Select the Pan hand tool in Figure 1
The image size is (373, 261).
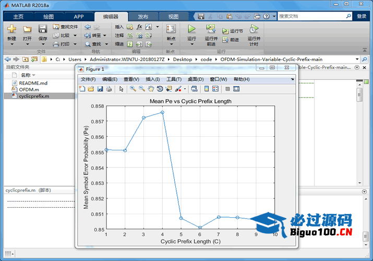click(151, 89)
